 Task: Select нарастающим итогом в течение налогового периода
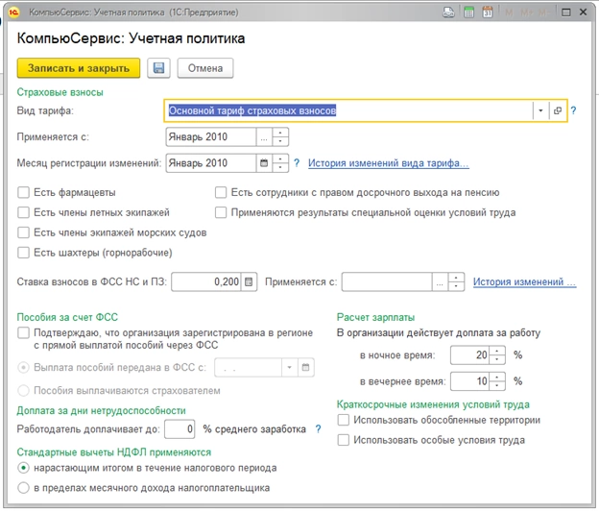click(23, 468)
